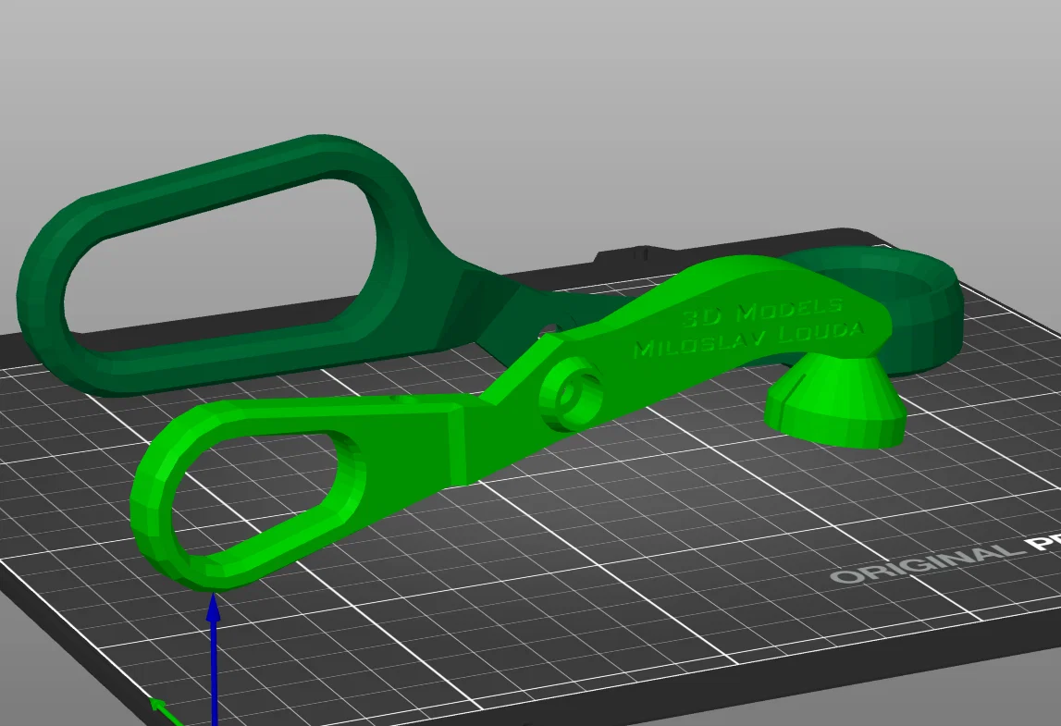Click the engraved "Miloslav Louda" text on the blade
This screenshot has width=1061, height=726.
coord(748,339)
